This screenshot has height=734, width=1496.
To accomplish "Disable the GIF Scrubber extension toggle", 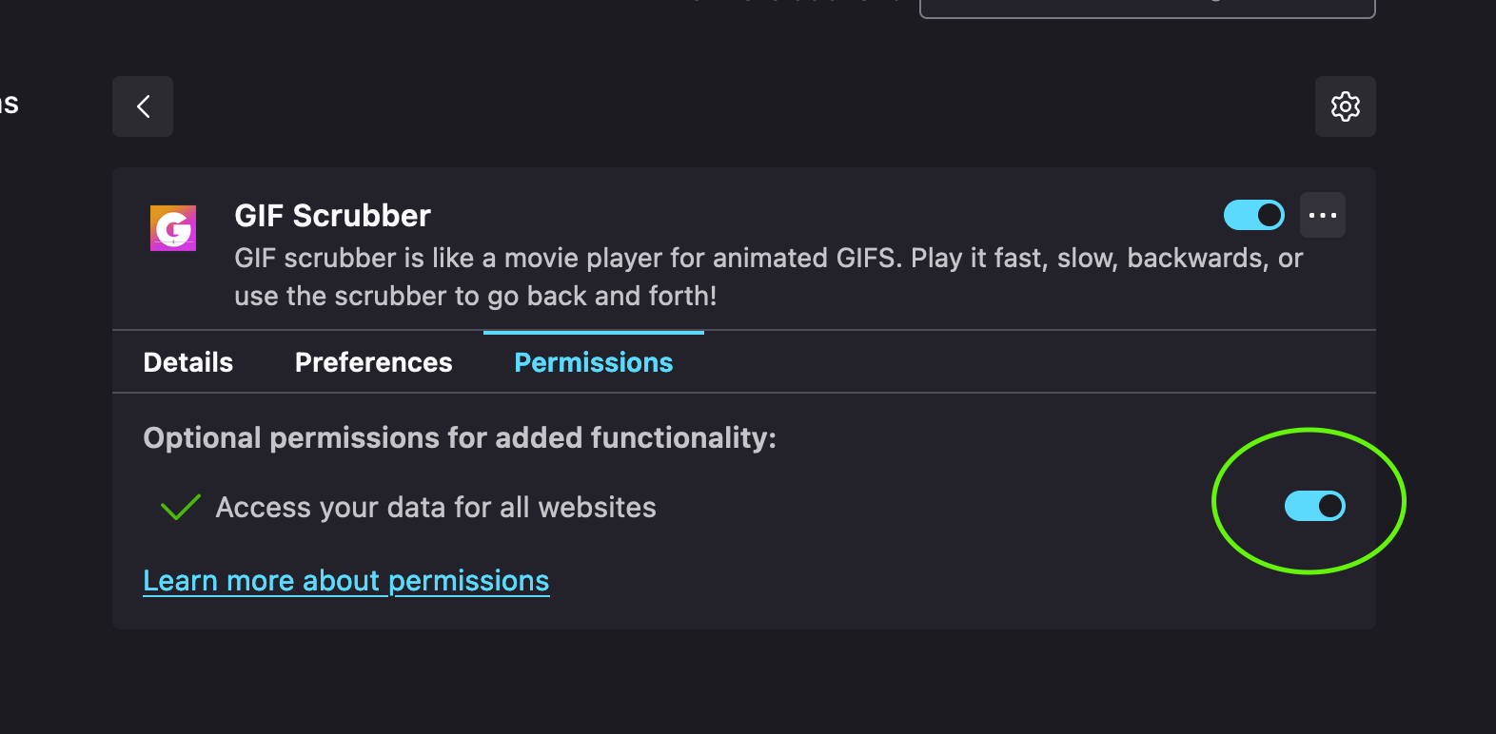I will click(1253, 215).
